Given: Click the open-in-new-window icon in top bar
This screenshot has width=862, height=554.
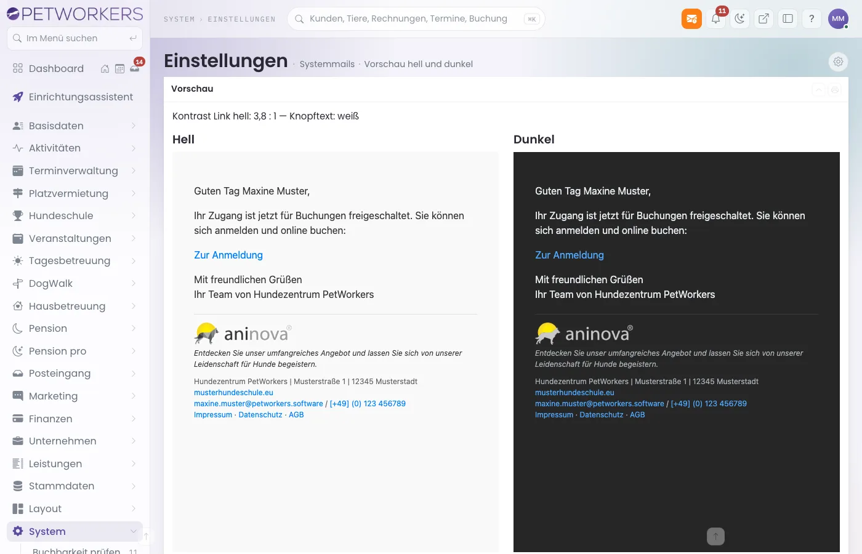Looking at the screenshot, I should pos(763,18).
